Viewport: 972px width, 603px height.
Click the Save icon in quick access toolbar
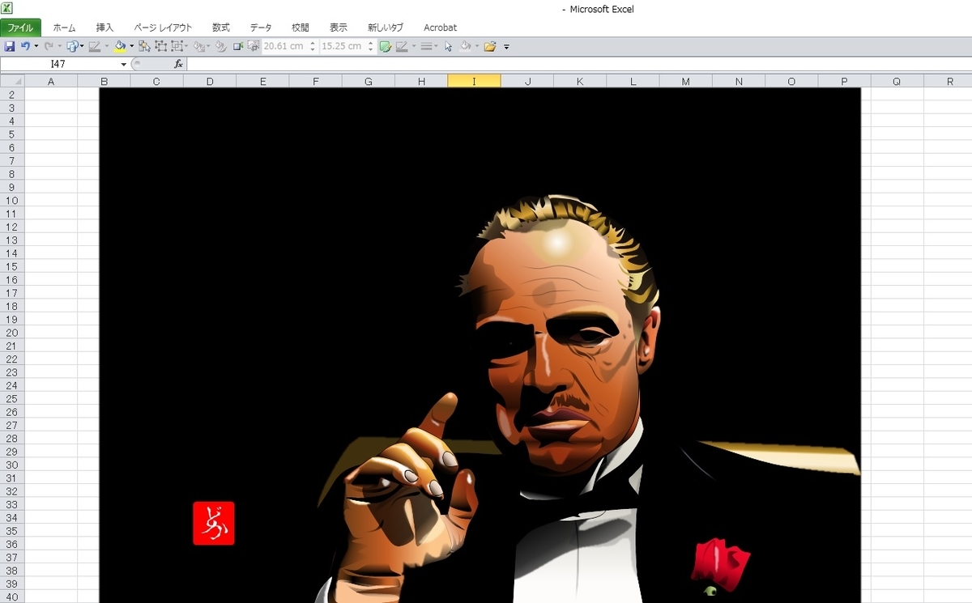point(10,46)
